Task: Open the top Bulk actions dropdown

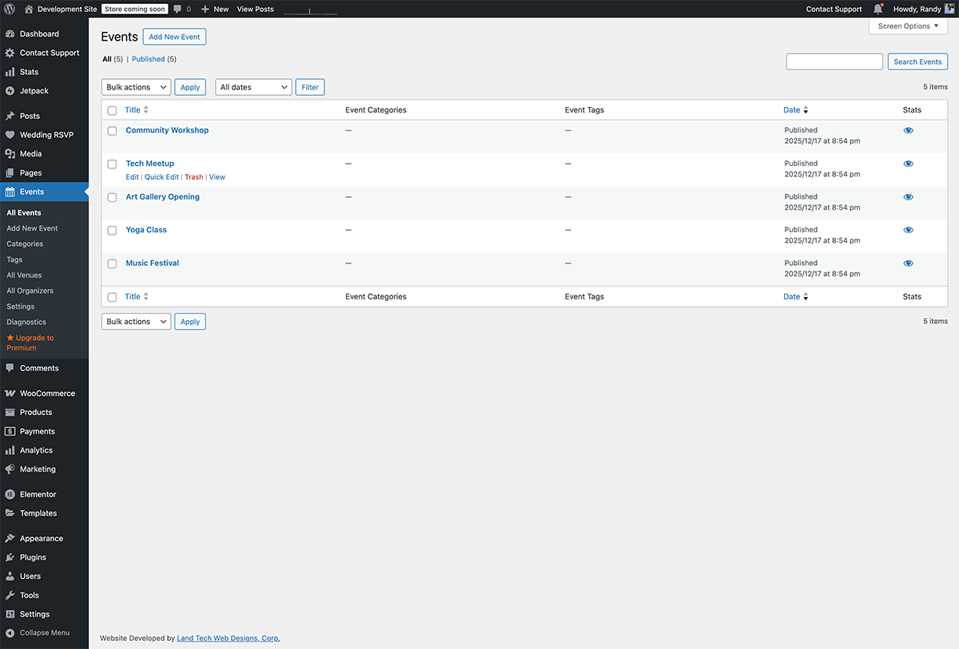Action: [x=136, y=87]
